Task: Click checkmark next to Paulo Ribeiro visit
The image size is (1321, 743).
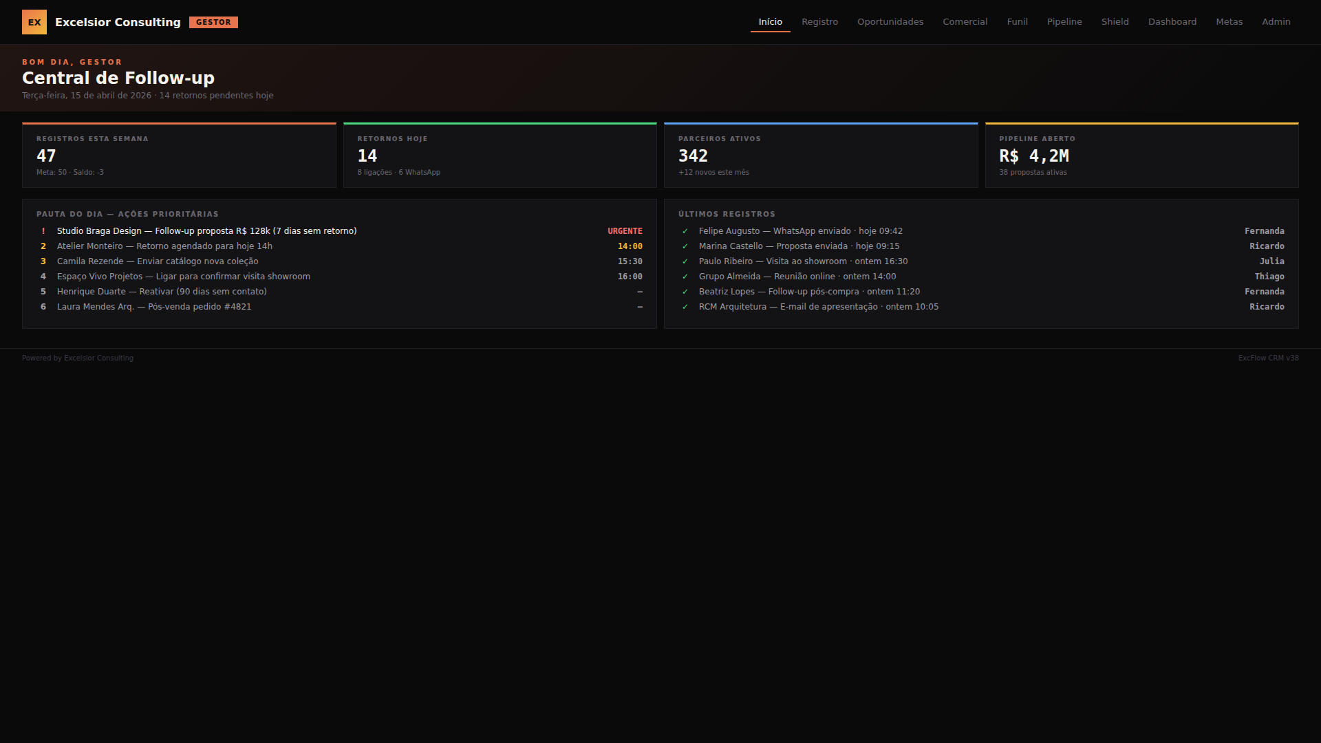Action: [685, 261]
